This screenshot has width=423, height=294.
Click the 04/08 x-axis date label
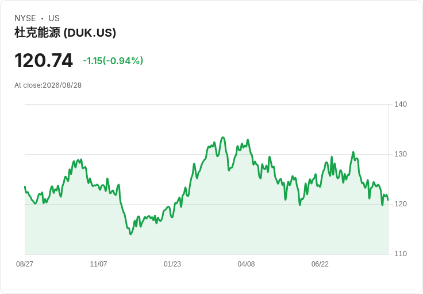point(246,264)
